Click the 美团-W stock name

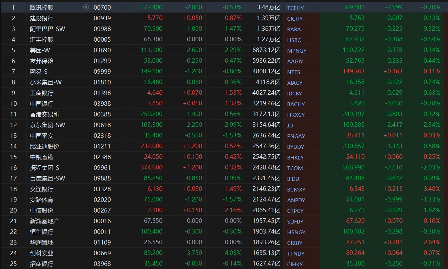[x=40, y=50]
